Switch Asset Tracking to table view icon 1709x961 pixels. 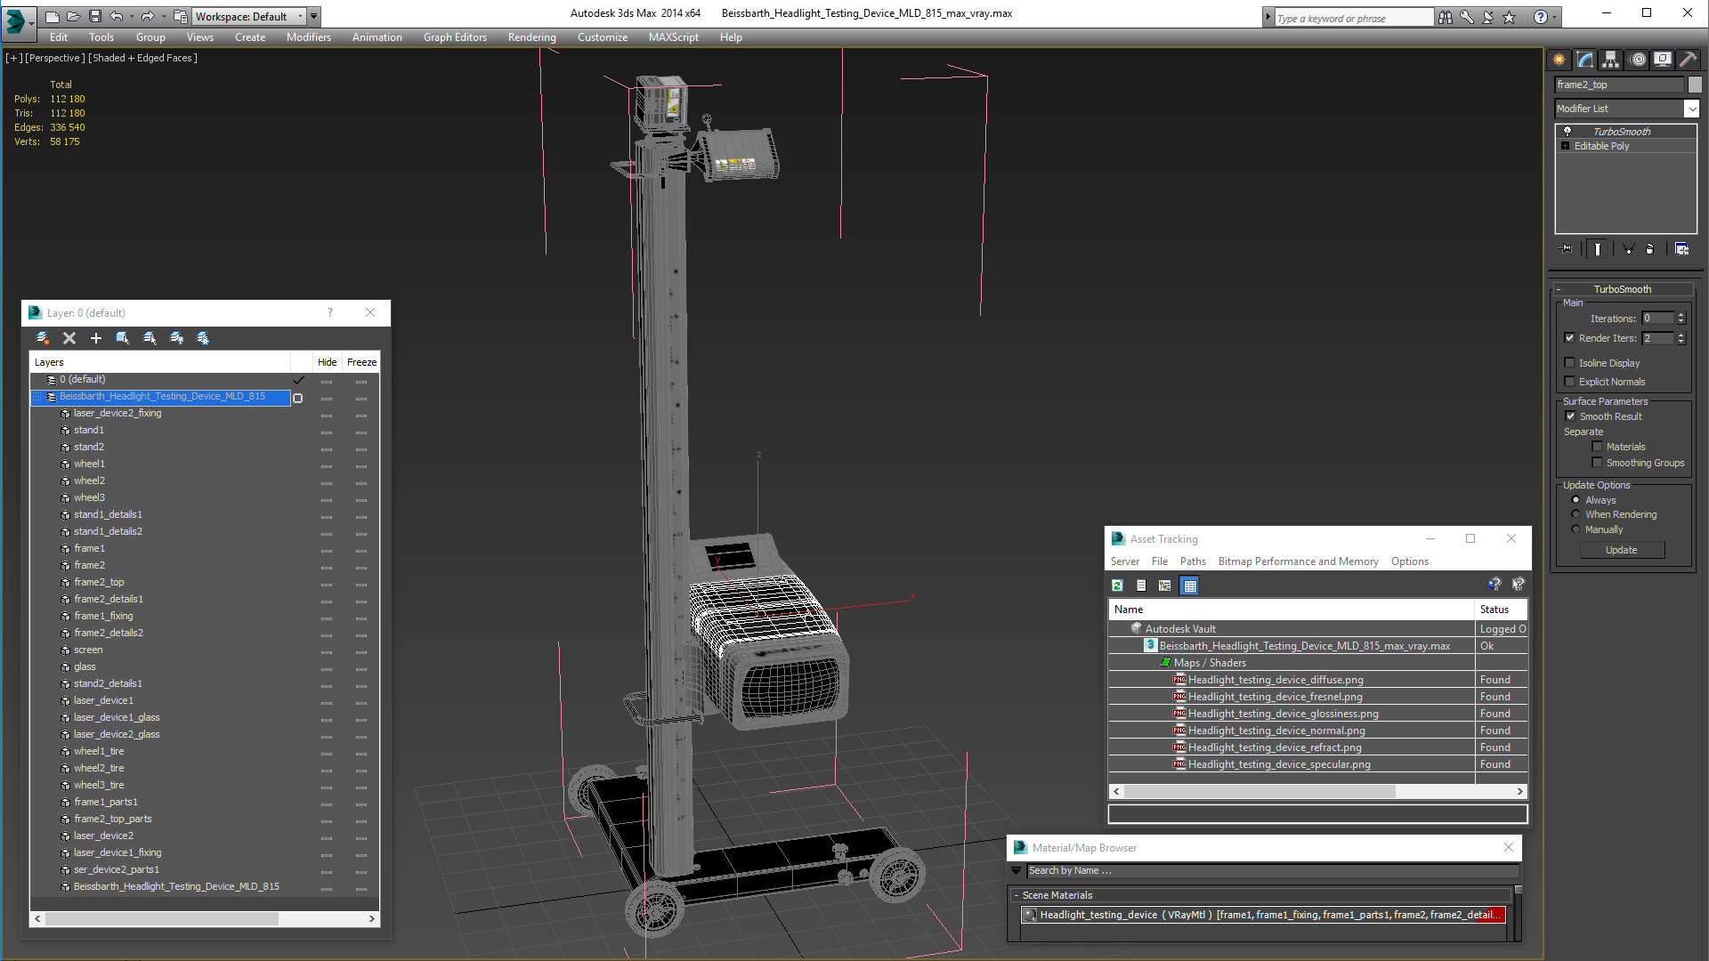click(x=1189, y=585)
